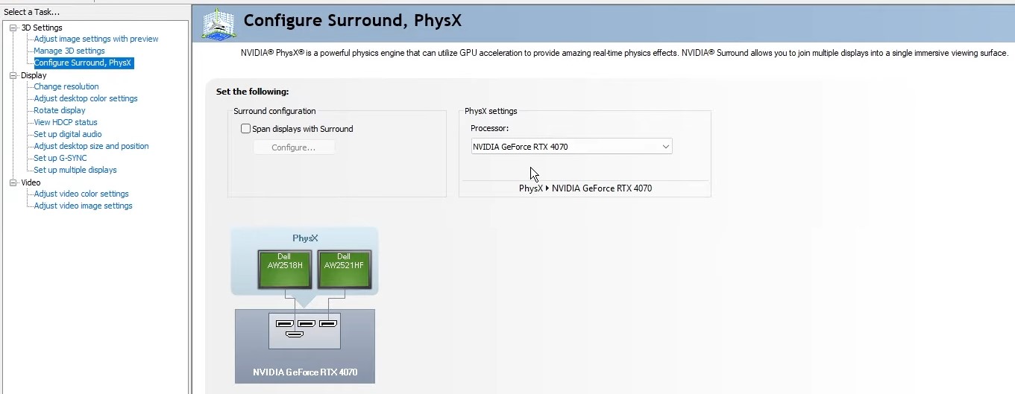
Task: Click the Video category label
Action: pos(31,182)
